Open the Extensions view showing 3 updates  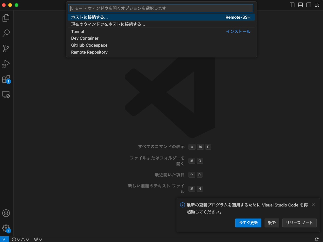tap(6, 79)
